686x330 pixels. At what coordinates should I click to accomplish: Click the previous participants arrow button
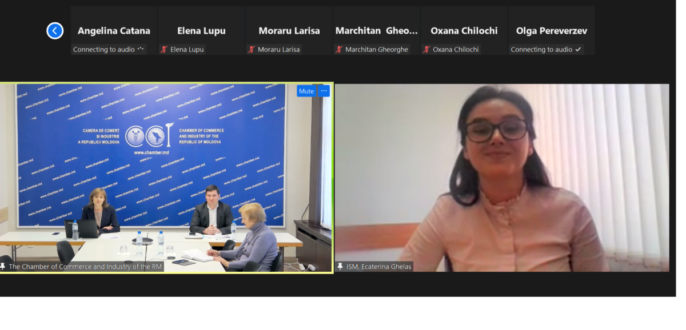click(55, 31)
